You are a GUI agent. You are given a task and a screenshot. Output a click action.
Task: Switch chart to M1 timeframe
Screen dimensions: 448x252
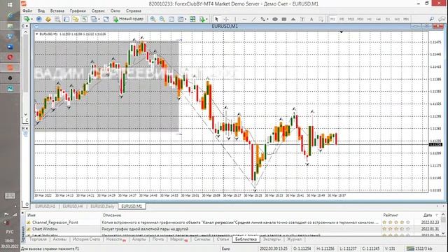pos(332,19)
